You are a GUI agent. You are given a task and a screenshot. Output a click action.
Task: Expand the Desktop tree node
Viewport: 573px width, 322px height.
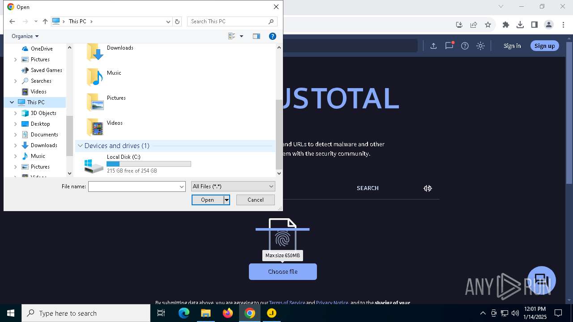[x=16, y=124]
